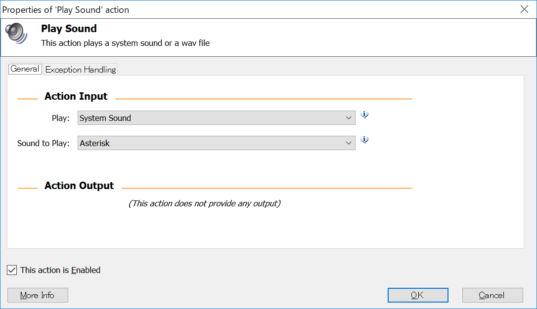Toggle the 'This action is Enabled' checkbox
Image resolution: width=537 pixels, height=309 pixels.
tap(12, 270)
